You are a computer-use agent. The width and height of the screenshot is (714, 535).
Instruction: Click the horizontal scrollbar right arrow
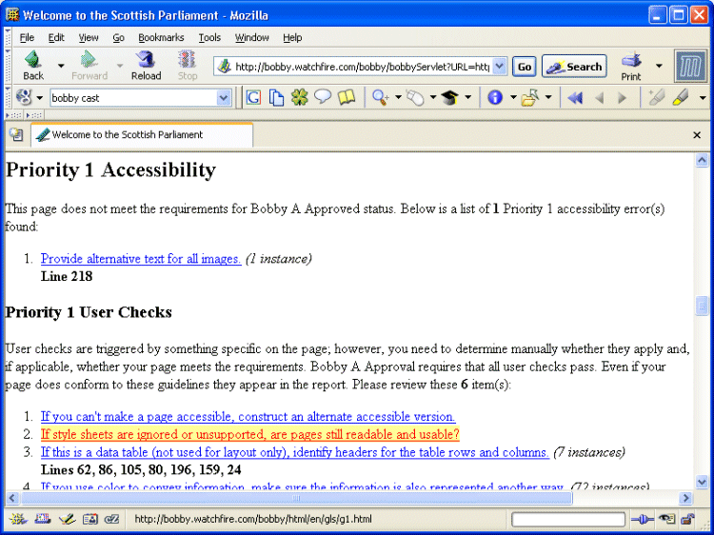685,498
